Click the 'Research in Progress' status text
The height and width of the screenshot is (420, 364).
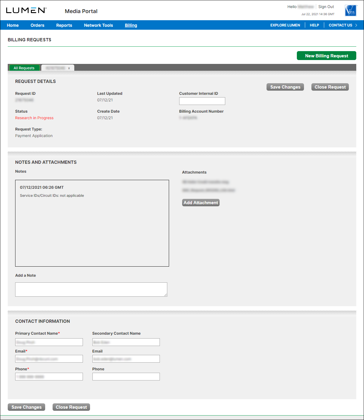34,118
